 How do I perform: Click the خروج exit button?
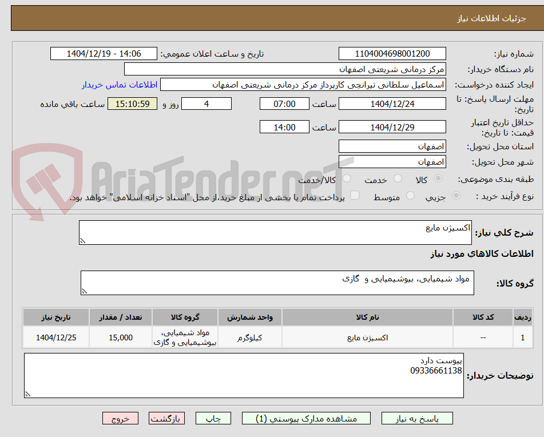pyautogui.click(x=120, y=418)
